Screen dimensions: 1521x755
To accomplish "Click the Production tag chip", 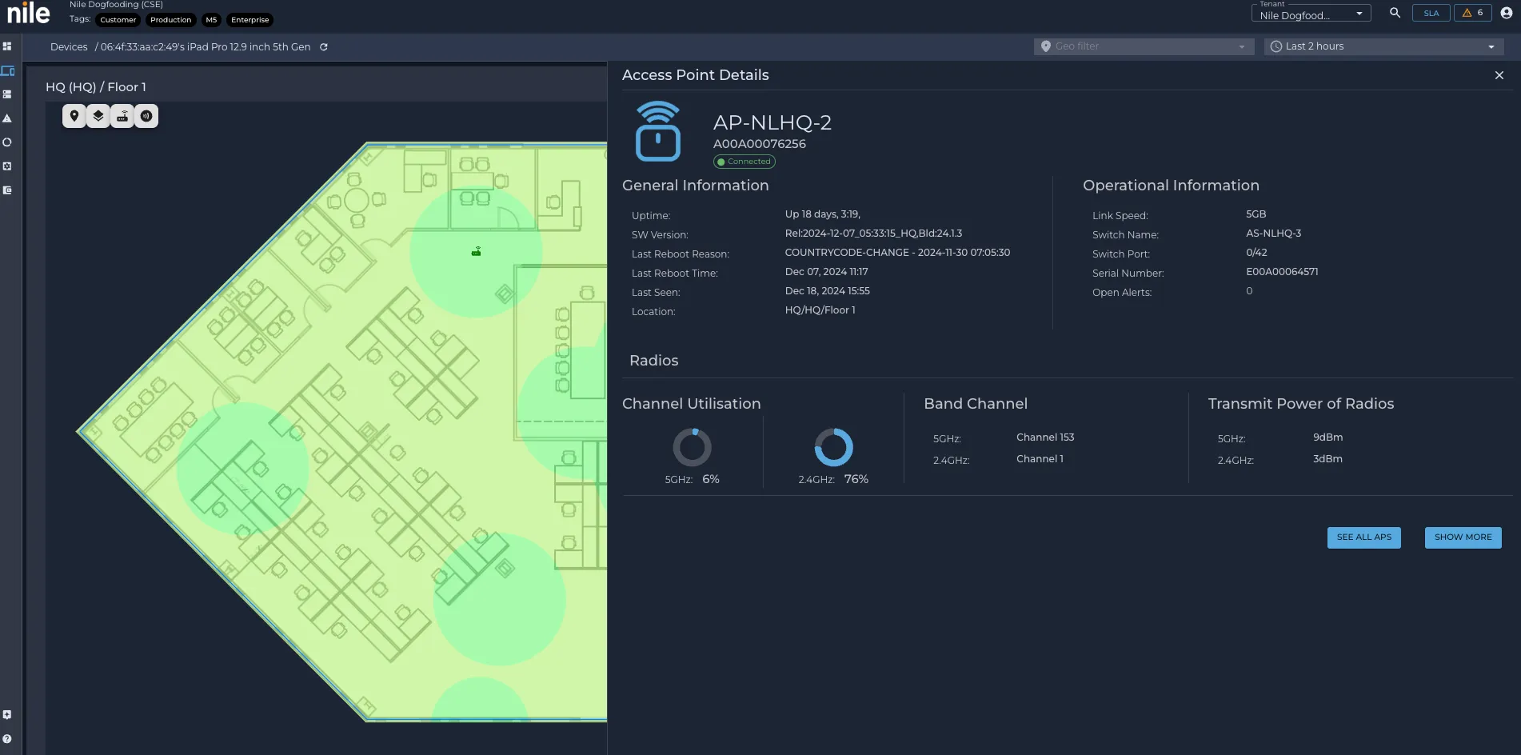I will (171, 20).
